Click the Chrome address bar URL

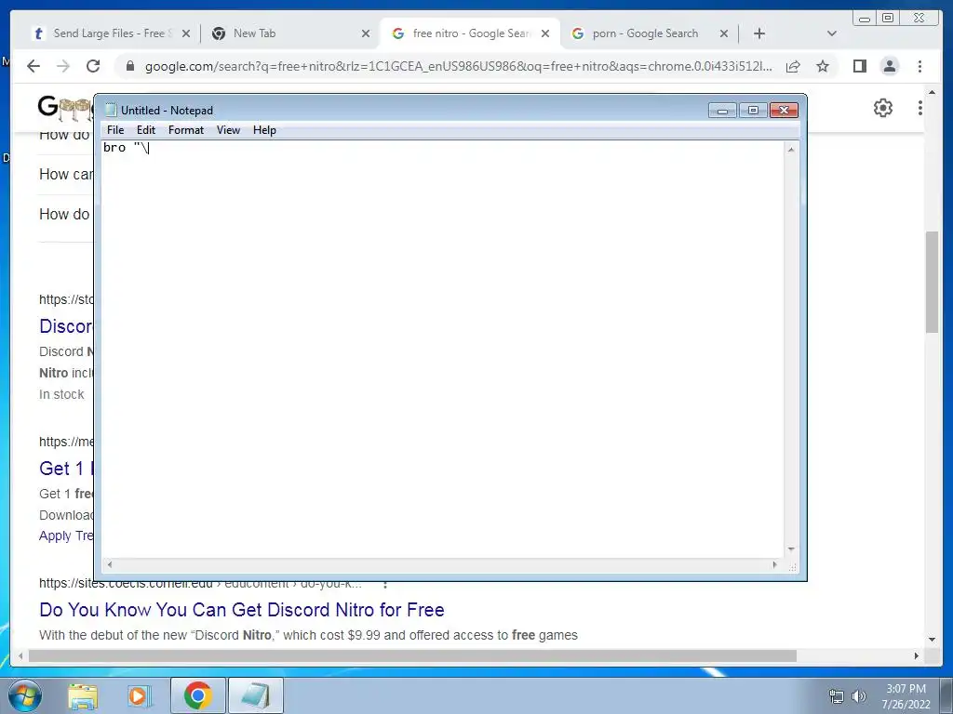click(458, 66)
